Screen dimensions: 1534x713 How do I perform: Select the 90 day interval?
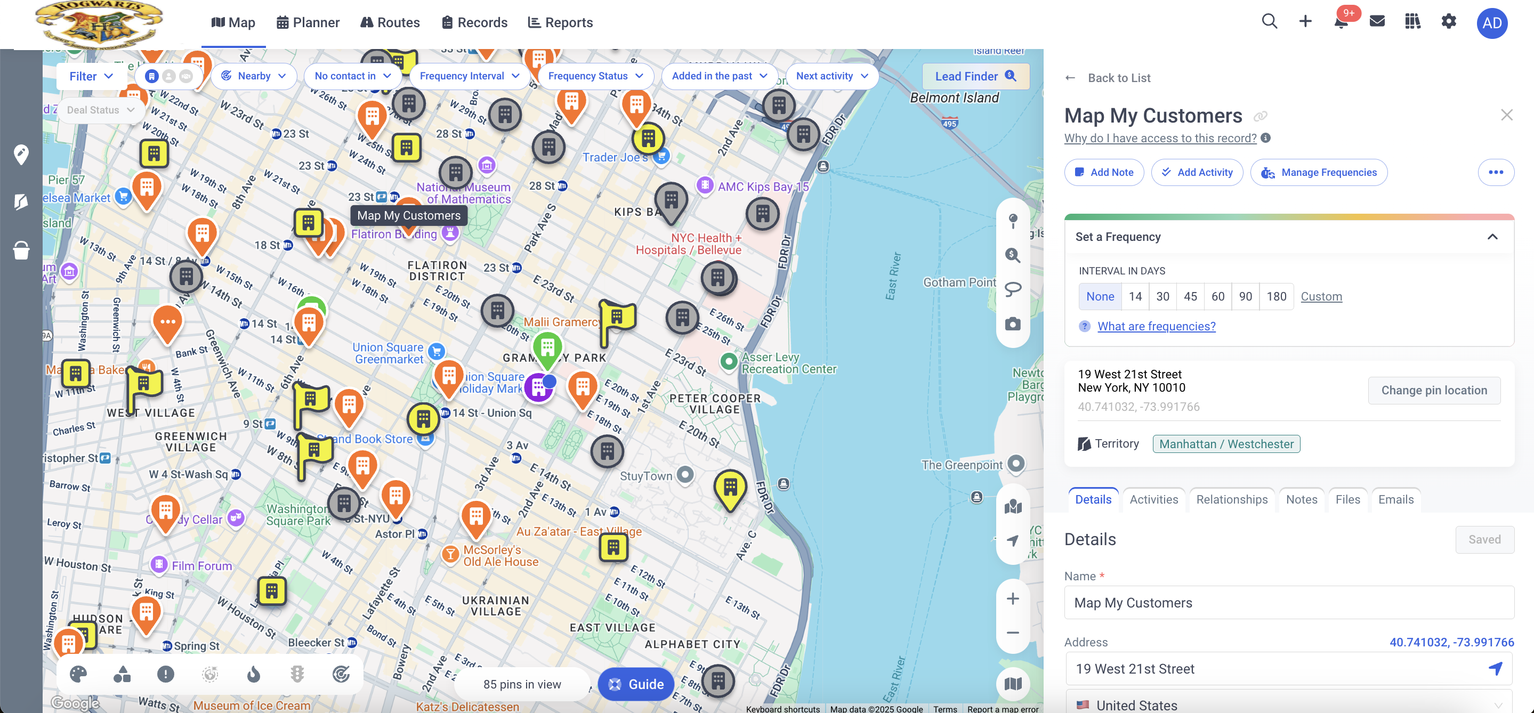click(1245, 296)
